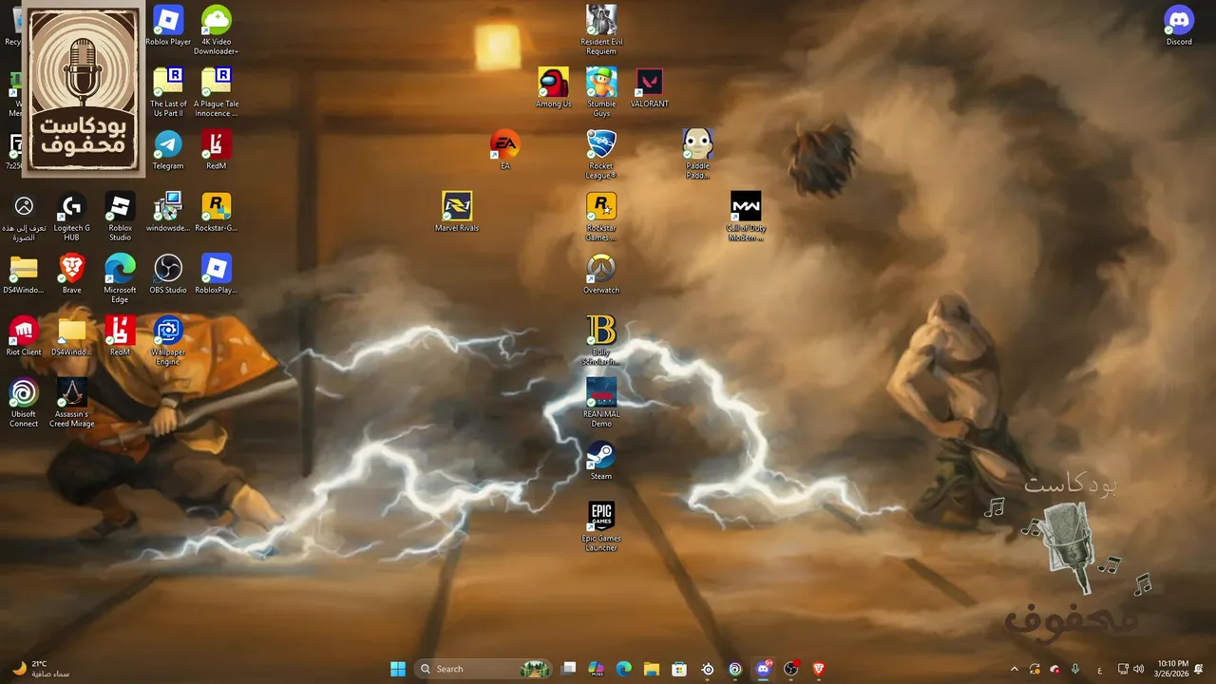1216x684 pixels.
Task: Select the RobloxPlay... installer icon
Action: [x=217, y=274]
